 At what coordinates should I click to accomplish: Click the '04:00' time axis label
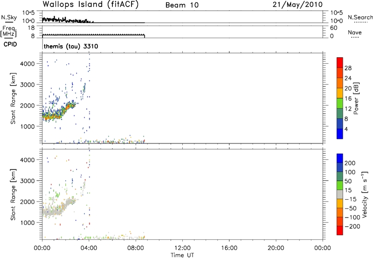pos(89,248)
